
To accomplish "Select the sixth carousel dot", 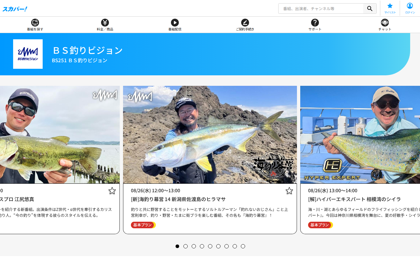I will pos(218,246).
